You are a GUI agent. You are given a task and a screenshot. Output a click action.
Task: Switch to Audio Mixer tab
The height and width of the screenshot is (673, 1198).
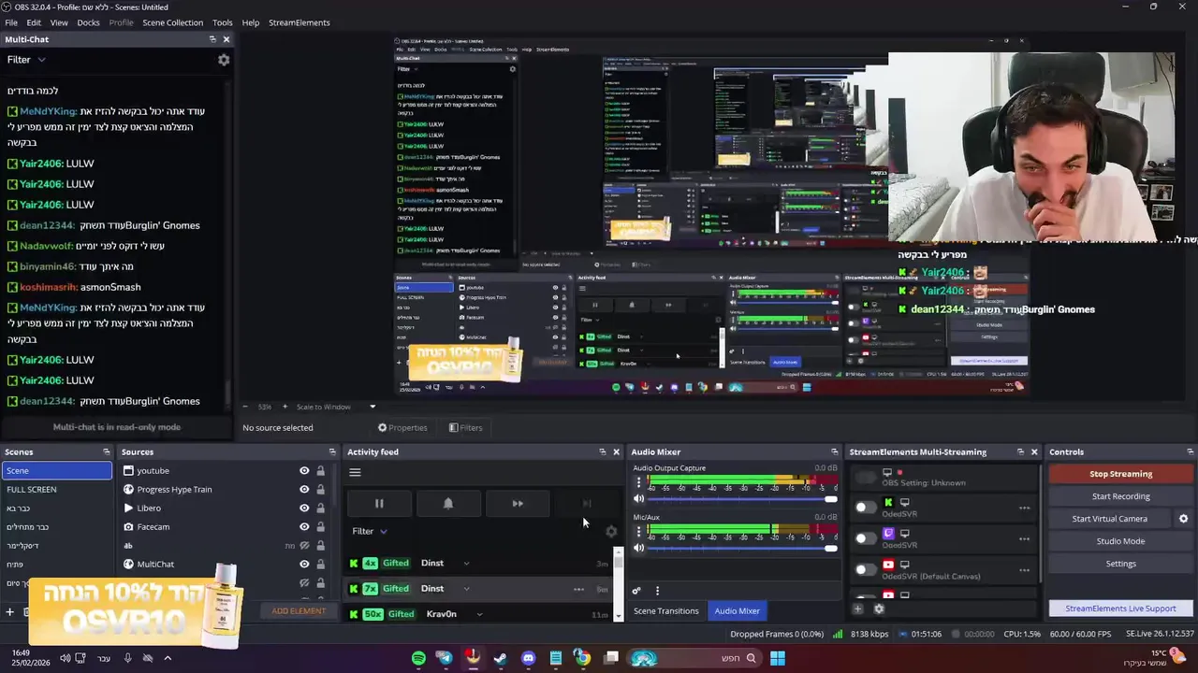click(738, 611)
